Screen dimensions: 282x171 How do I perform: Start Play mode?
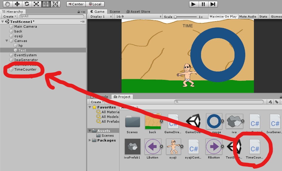(194, 4)
